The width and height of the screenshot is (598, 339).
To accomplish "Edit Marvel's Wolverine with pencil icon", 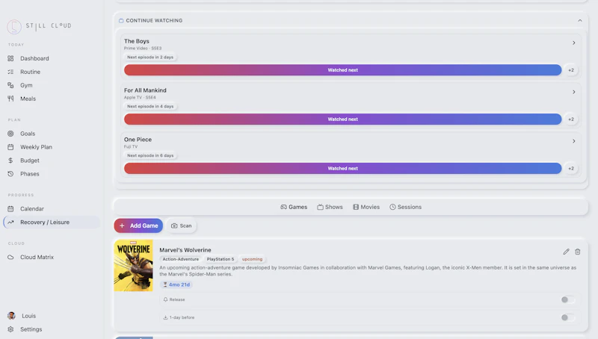I will [566, 252].
